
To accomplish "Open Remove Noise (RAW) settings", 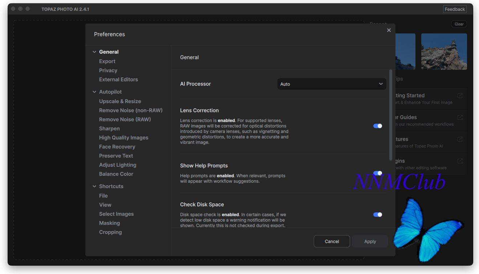I will coord(125,120).
